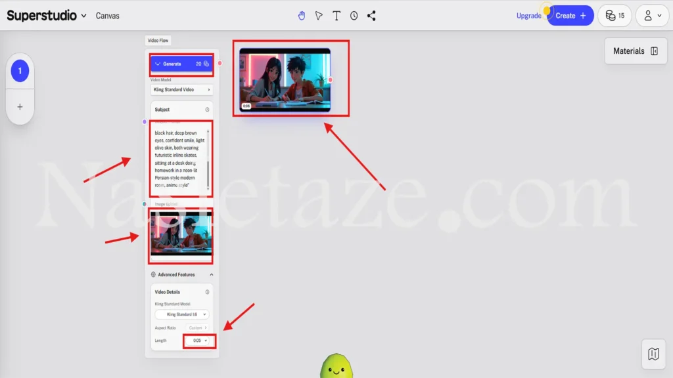Open the Kling Standard 1.6 model dropdown

click(x=182, y=314)
